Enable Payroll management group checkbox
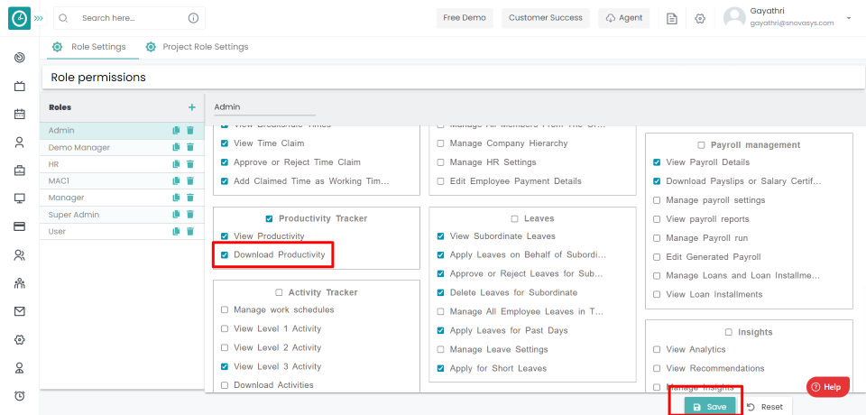The height and width of the screenshot is (415, 866). point(702,145)
